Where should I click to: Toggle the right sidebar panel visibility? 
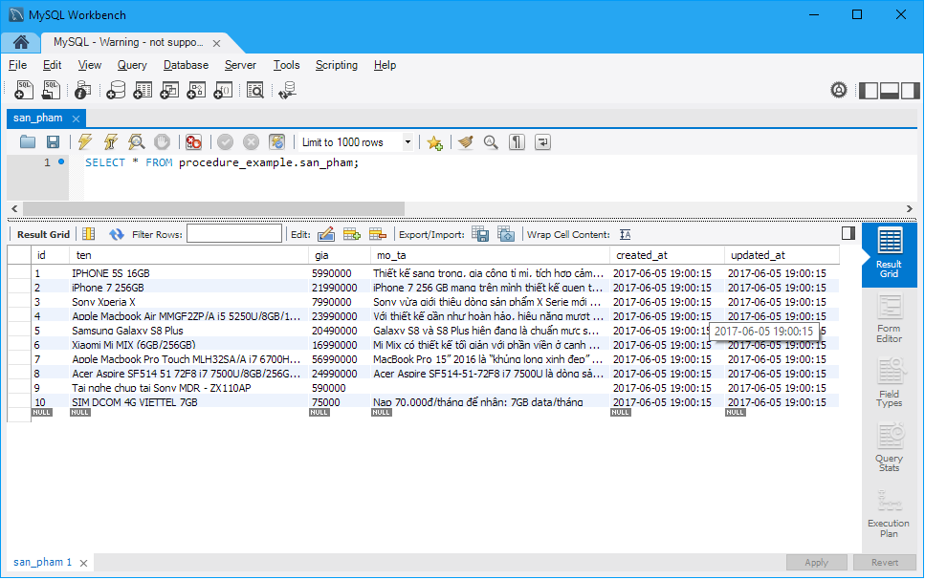click(910, 91)
